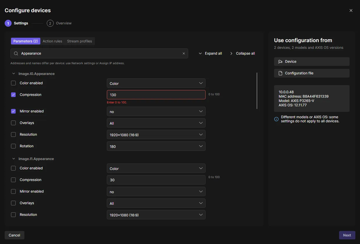Click the 10.0.0.48 device info card

312,98
